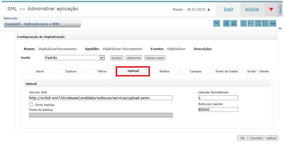Open the Fonte de Dados tab
The width and height of the screenshot is (284, 145).
227,71
